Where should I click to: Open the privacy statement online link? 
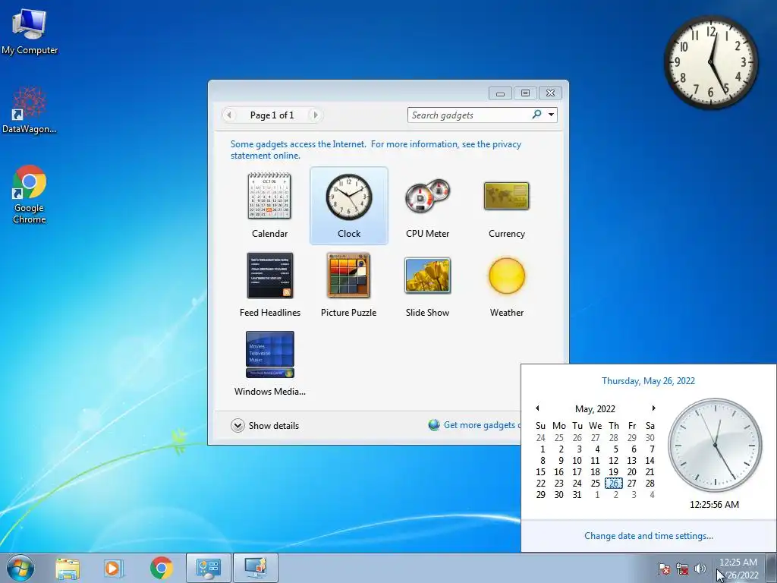(376, 150)
